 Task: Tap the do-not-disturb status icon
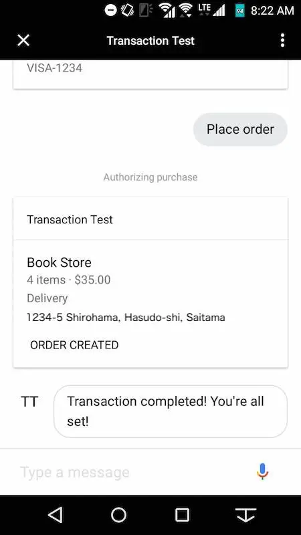(110, 10)
